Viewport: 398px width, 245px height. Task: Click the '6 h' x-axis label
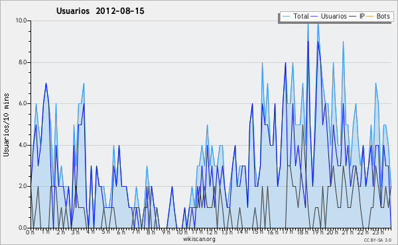click(121, 232)
